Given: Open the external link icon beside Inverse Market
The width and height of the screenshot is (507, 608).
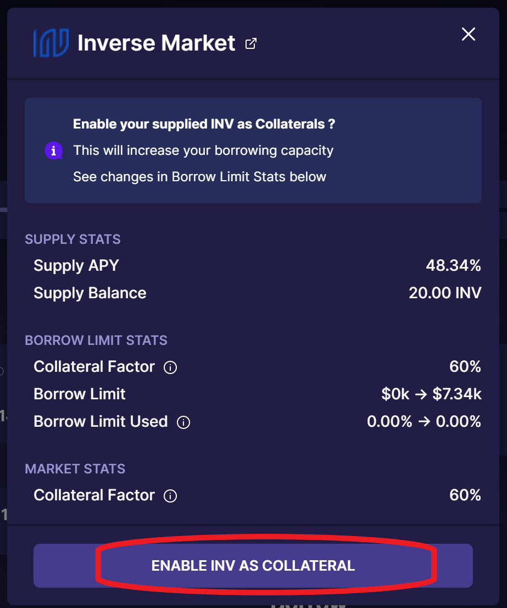Looking at the screenshot, I should tap(251, 43).
